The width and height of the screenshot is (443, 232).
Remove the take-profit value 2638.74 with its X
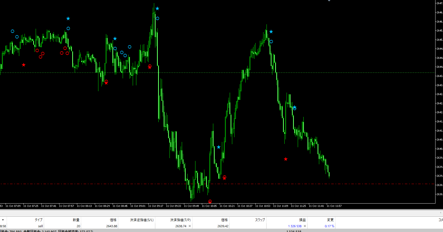coord(190,226)
